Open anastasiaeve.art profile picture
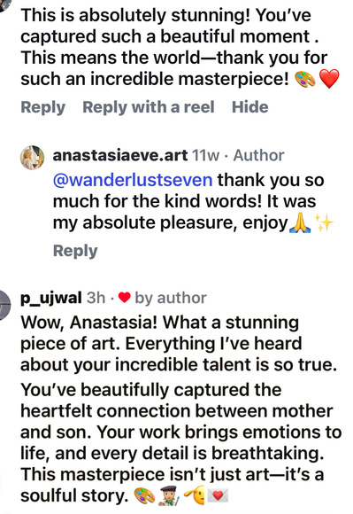353x514 pixels. pyautogui.click(x=33, y=158)
